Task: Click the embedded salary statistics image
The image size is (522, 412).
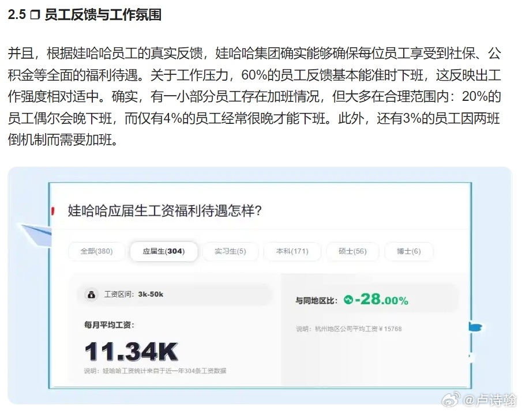Action: tap(260, 286)
